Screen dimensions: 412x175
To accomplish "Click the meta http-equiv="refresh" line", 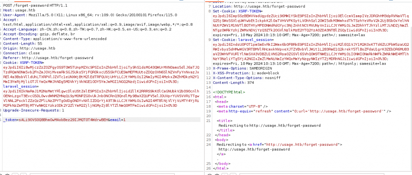I will pos(304,111).
